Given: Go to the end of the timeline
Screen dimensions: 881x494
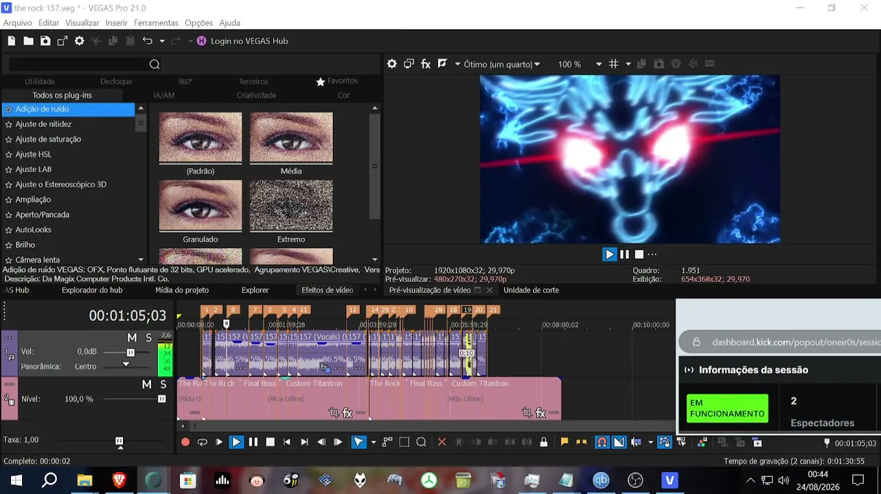Looking at the screenshot, I should (x=304, y=443).
